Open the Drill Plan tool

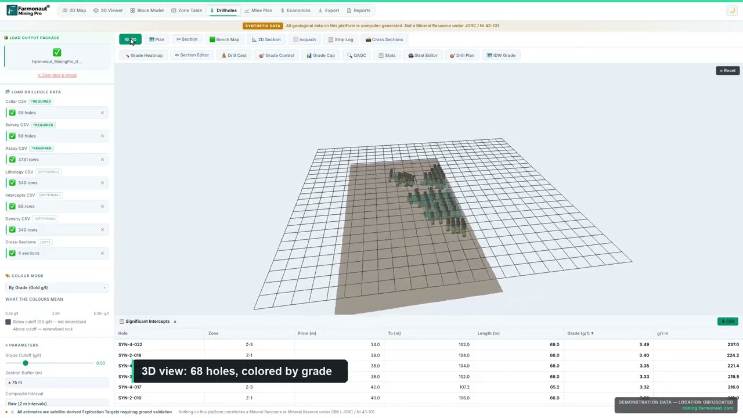462,55
